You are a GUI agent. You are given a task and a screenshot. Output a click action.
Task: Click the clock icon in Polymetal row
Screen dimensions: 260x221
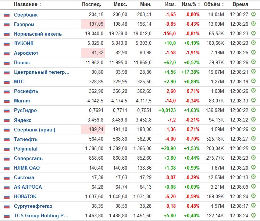tap(253, 148)
